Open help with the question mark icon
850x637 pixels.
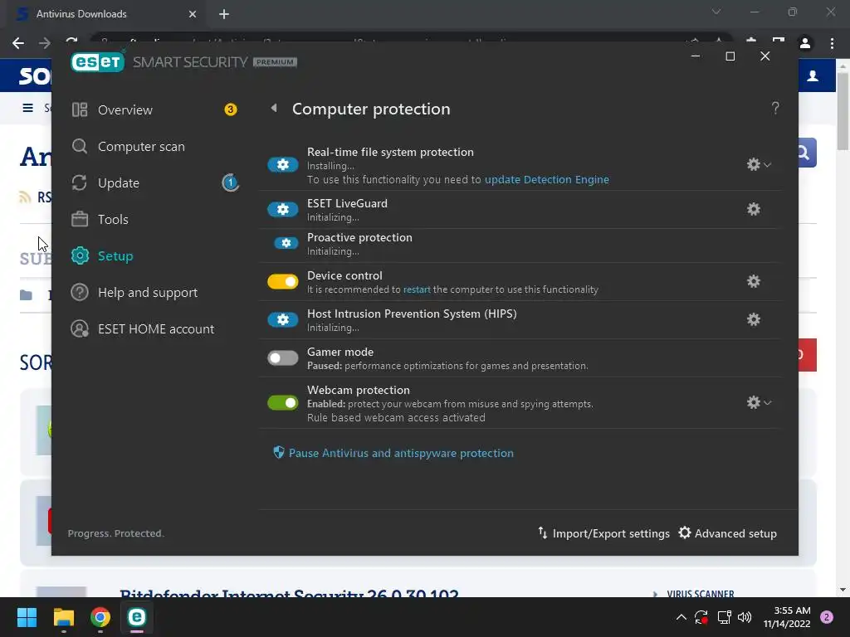click(x=775, y=109)
